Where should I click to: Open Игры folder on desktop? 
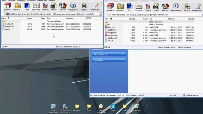tap(89, 108)
